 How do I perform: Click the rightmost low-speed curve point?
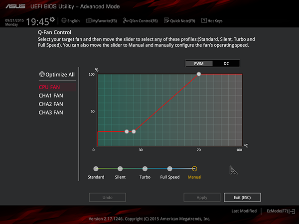click(134, 131)
